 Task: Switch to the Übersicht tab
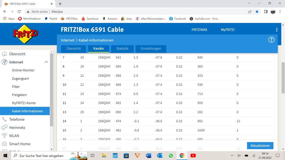click(x=73, y=49)
